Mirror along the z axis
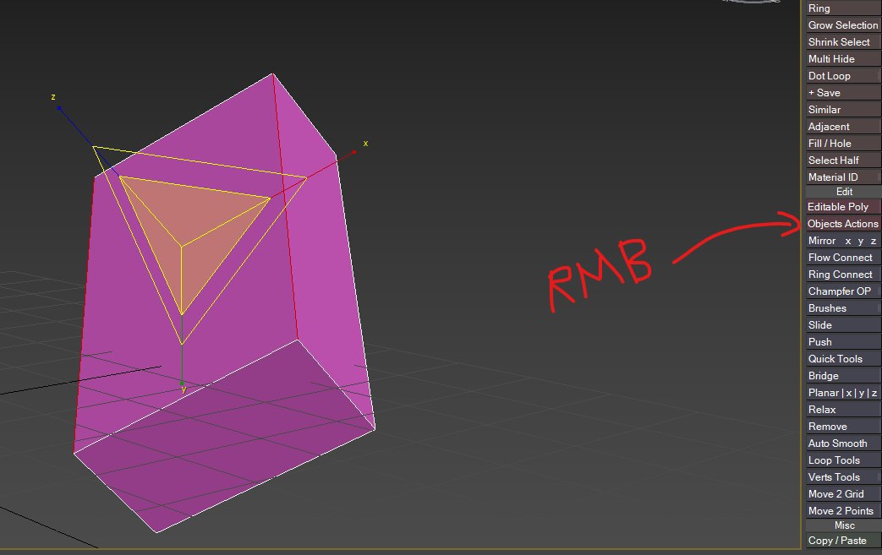Image resolution: width=882 pixels, height=555 pixels. coord(873,241)
